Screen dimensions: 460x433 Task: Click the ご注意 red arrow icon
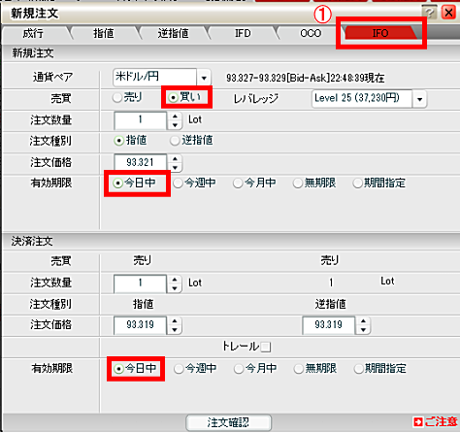417,422
